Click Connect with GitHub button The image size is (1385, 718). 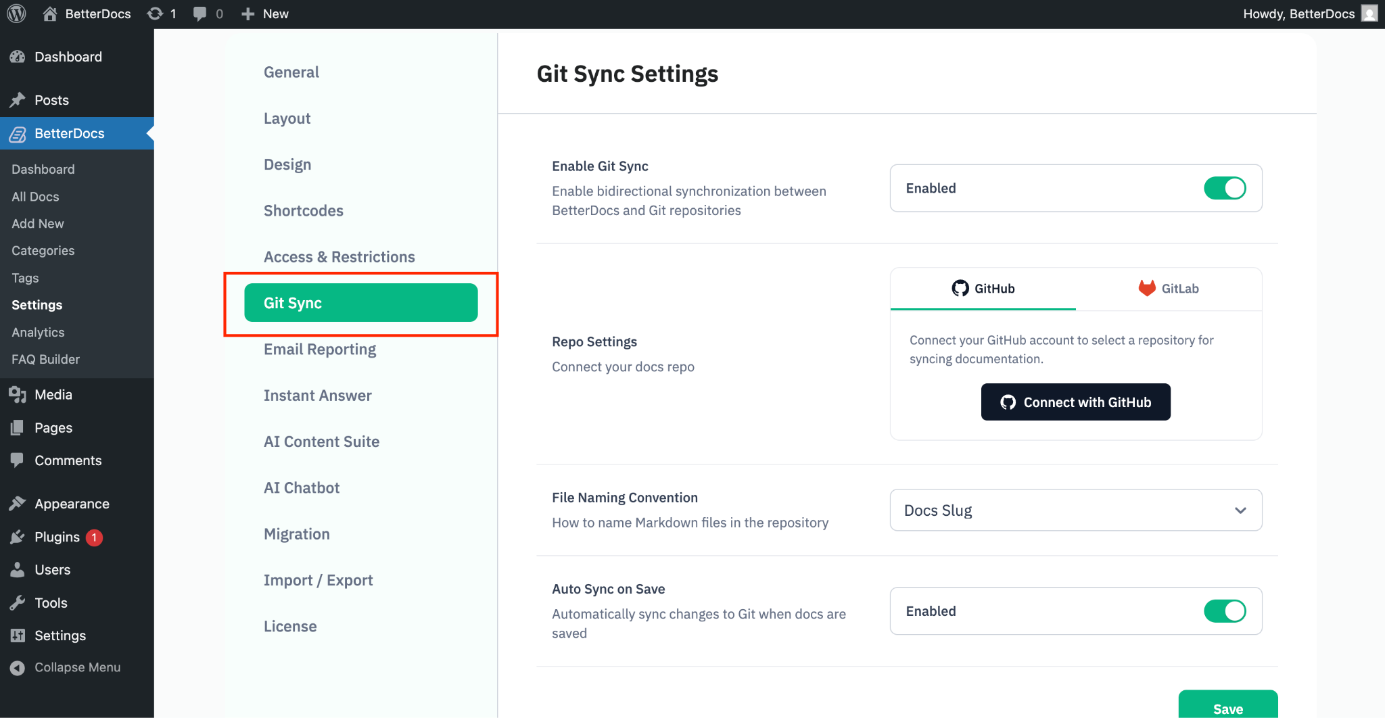click(1076, 402)
